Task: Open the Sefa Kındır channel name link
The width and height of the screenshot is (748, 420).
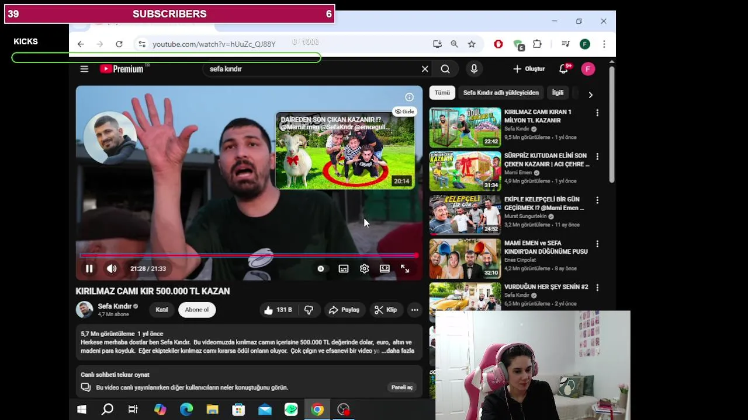Action: point(115,306)
